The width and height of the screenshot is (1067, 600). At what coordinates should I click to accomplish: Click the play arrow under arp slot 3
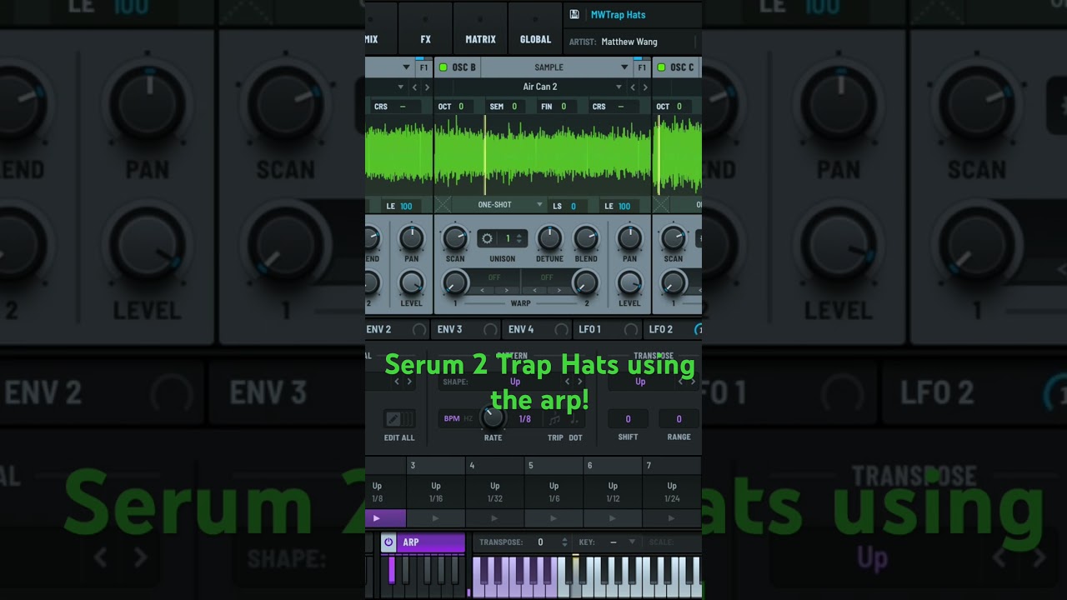point(436,518)
